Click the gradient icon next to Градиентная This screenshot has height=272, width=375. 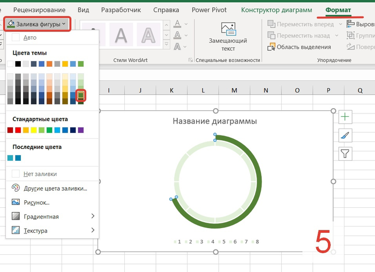click(x=16, y=216)
